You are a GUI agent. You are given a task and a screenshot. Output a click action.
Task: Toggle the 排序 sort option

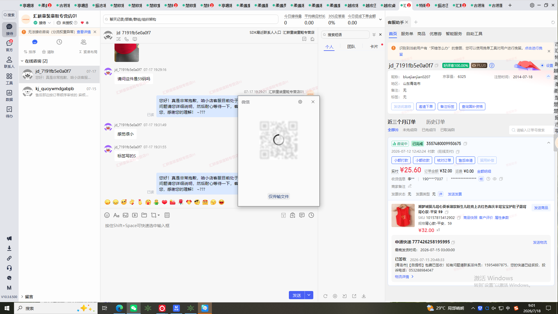point(30,52)
